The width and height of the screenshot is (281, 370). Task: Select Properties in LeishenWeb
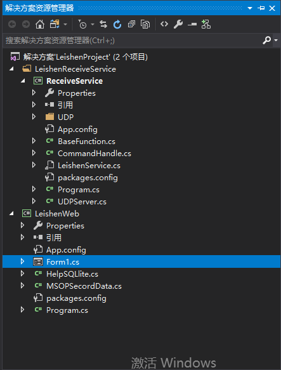pyautogui.click(x=65, y=226)
